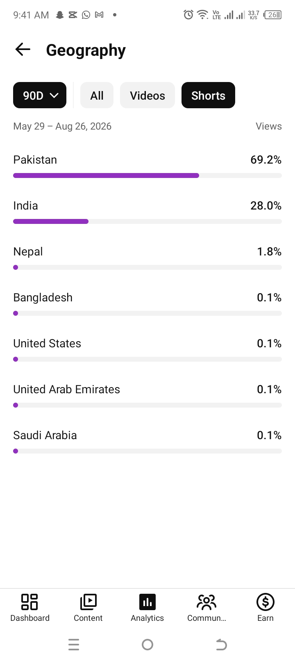Viewport: 295px width, 661px height.
Task: Open the Content icon in bottom bar
Action: (88, 602)
